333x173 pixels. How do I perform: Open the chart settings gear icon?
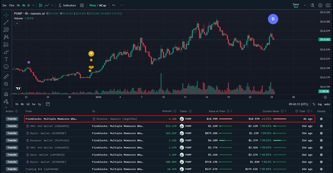[320, 5]
